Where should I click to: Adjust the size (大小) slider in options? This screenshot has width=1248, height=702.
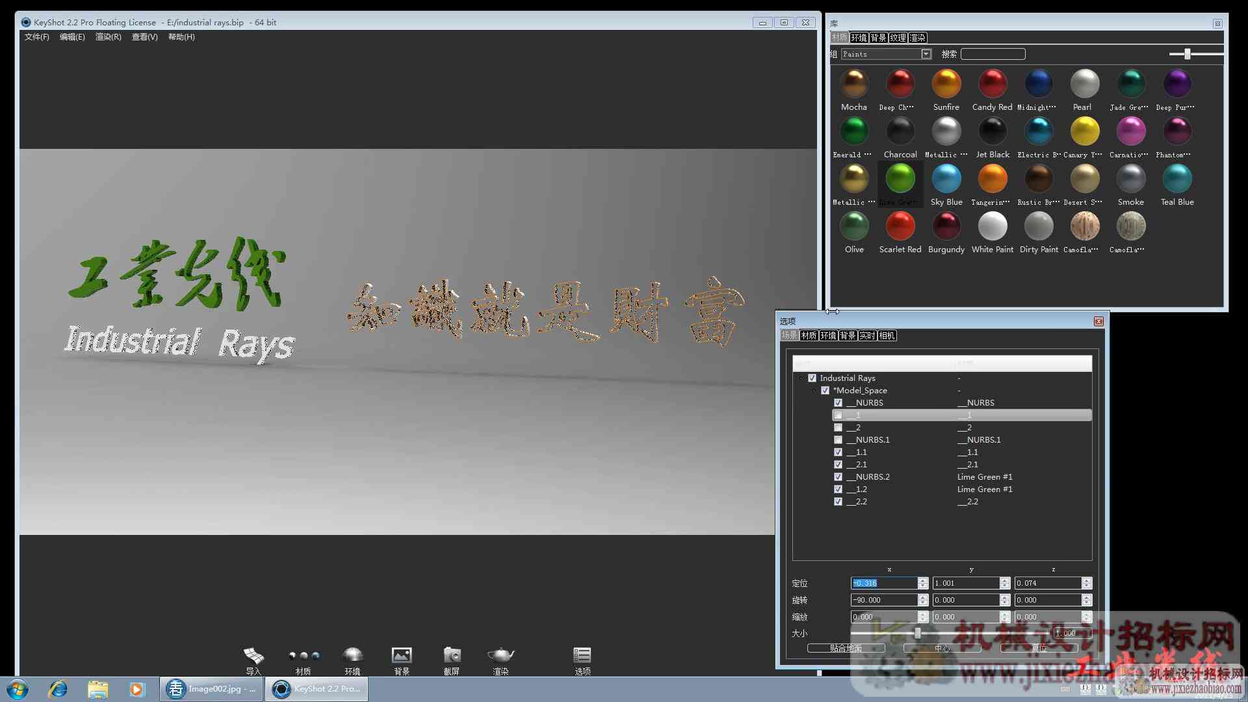pos(918,633)
